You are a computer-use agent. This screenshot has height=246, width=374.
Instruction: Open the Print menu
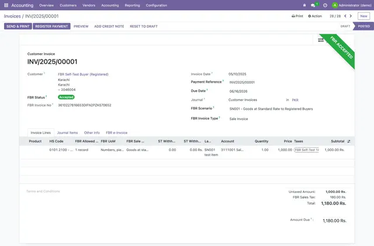point(297,16)
